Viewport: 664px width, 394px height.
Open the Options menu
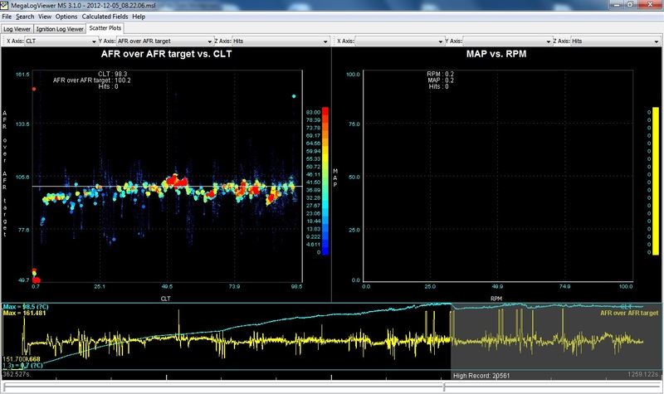[x=66, y=17]
